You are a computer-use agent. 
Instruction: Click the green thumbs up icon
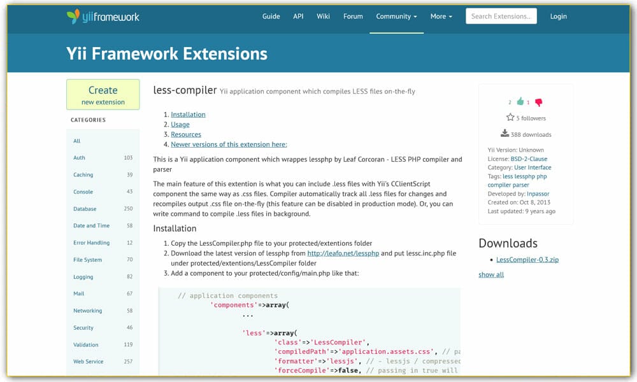click(x=520, y=102)
